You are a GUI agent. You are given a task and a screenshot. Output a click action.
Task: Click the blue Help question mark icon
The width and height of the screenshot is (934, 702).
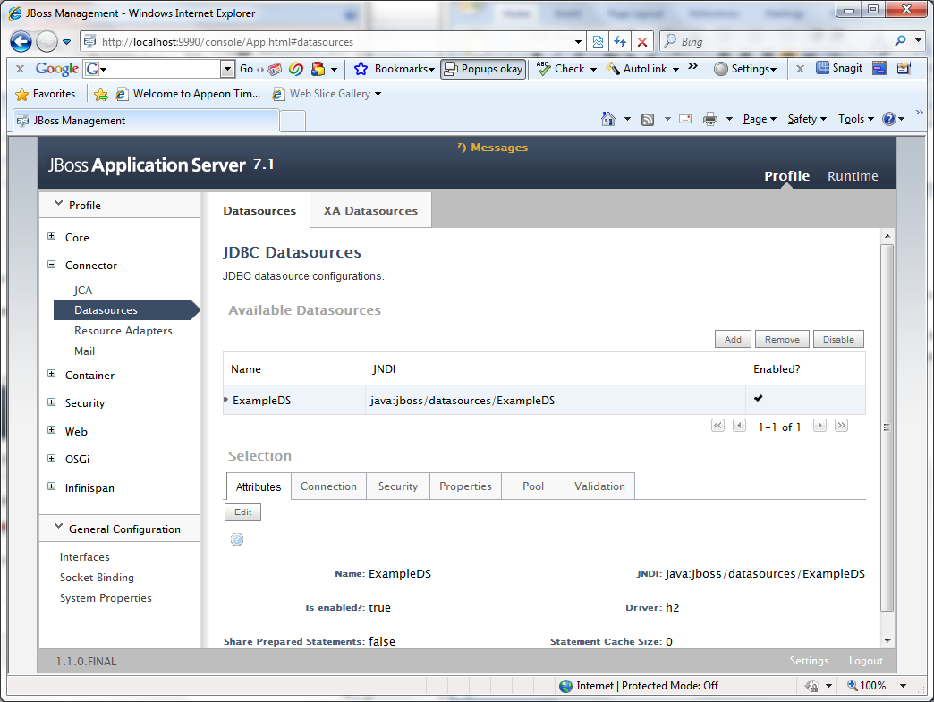(x=888, y=119)
